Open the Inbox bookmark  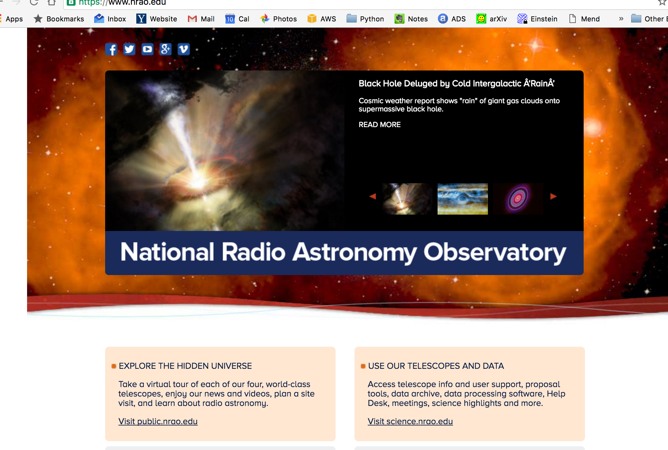click(110, 19)
